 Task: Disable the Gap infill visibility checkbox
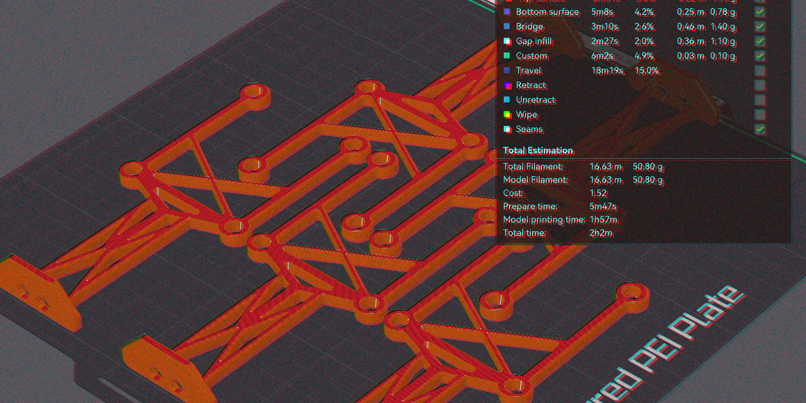point(759,41)
